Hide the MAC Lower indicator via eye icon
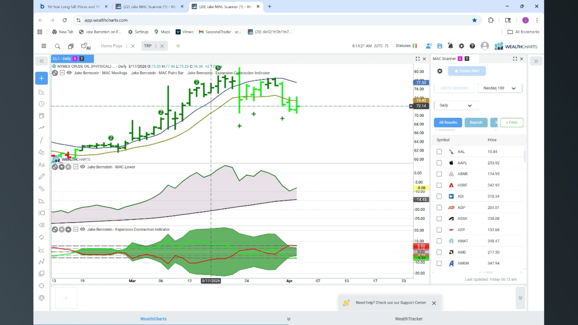 (82, 167)
